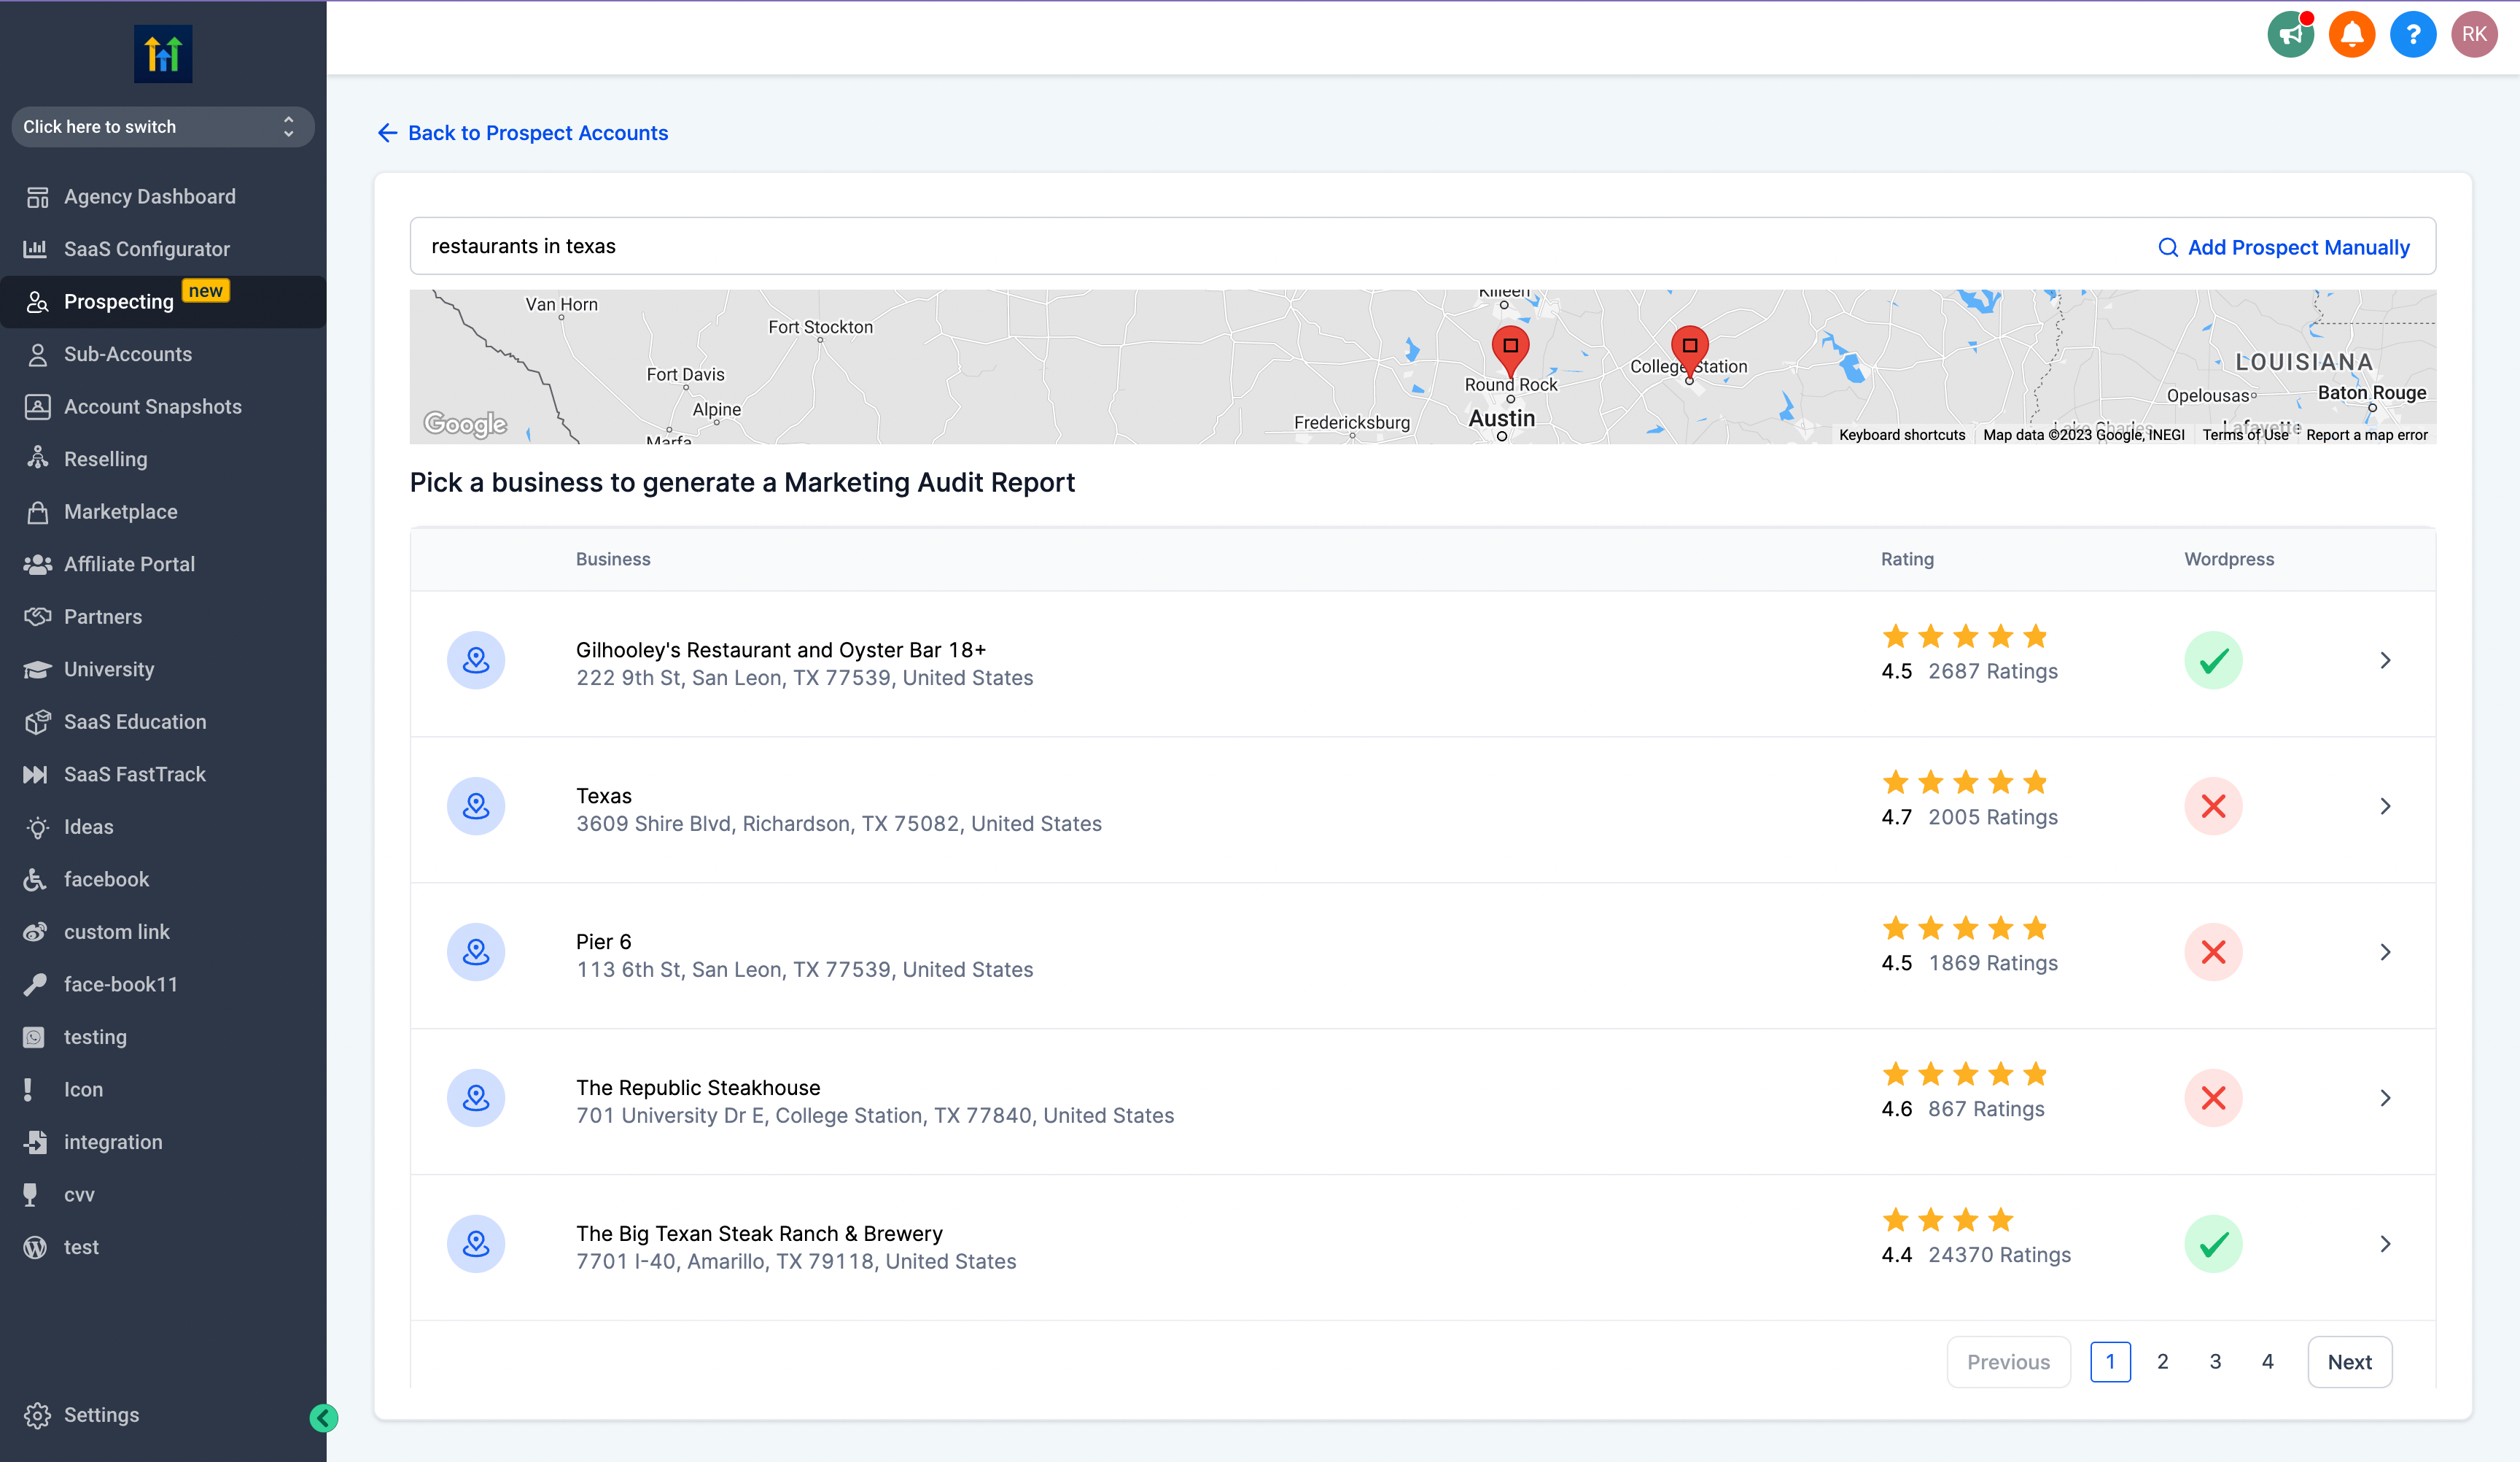Click Terms of Use on the map
2520x1462 pixels.
click(x=2245, y=436)
